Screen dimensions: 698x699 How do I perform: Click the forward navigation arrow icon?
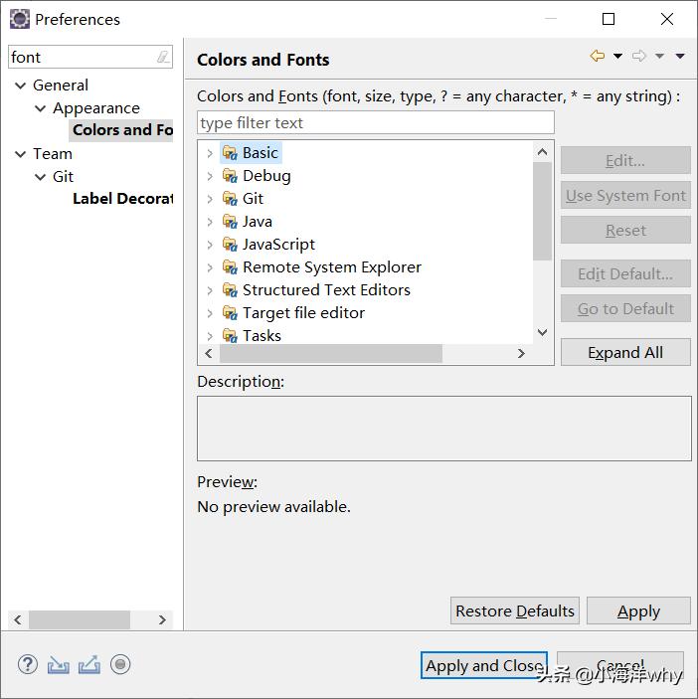[638, 56]
